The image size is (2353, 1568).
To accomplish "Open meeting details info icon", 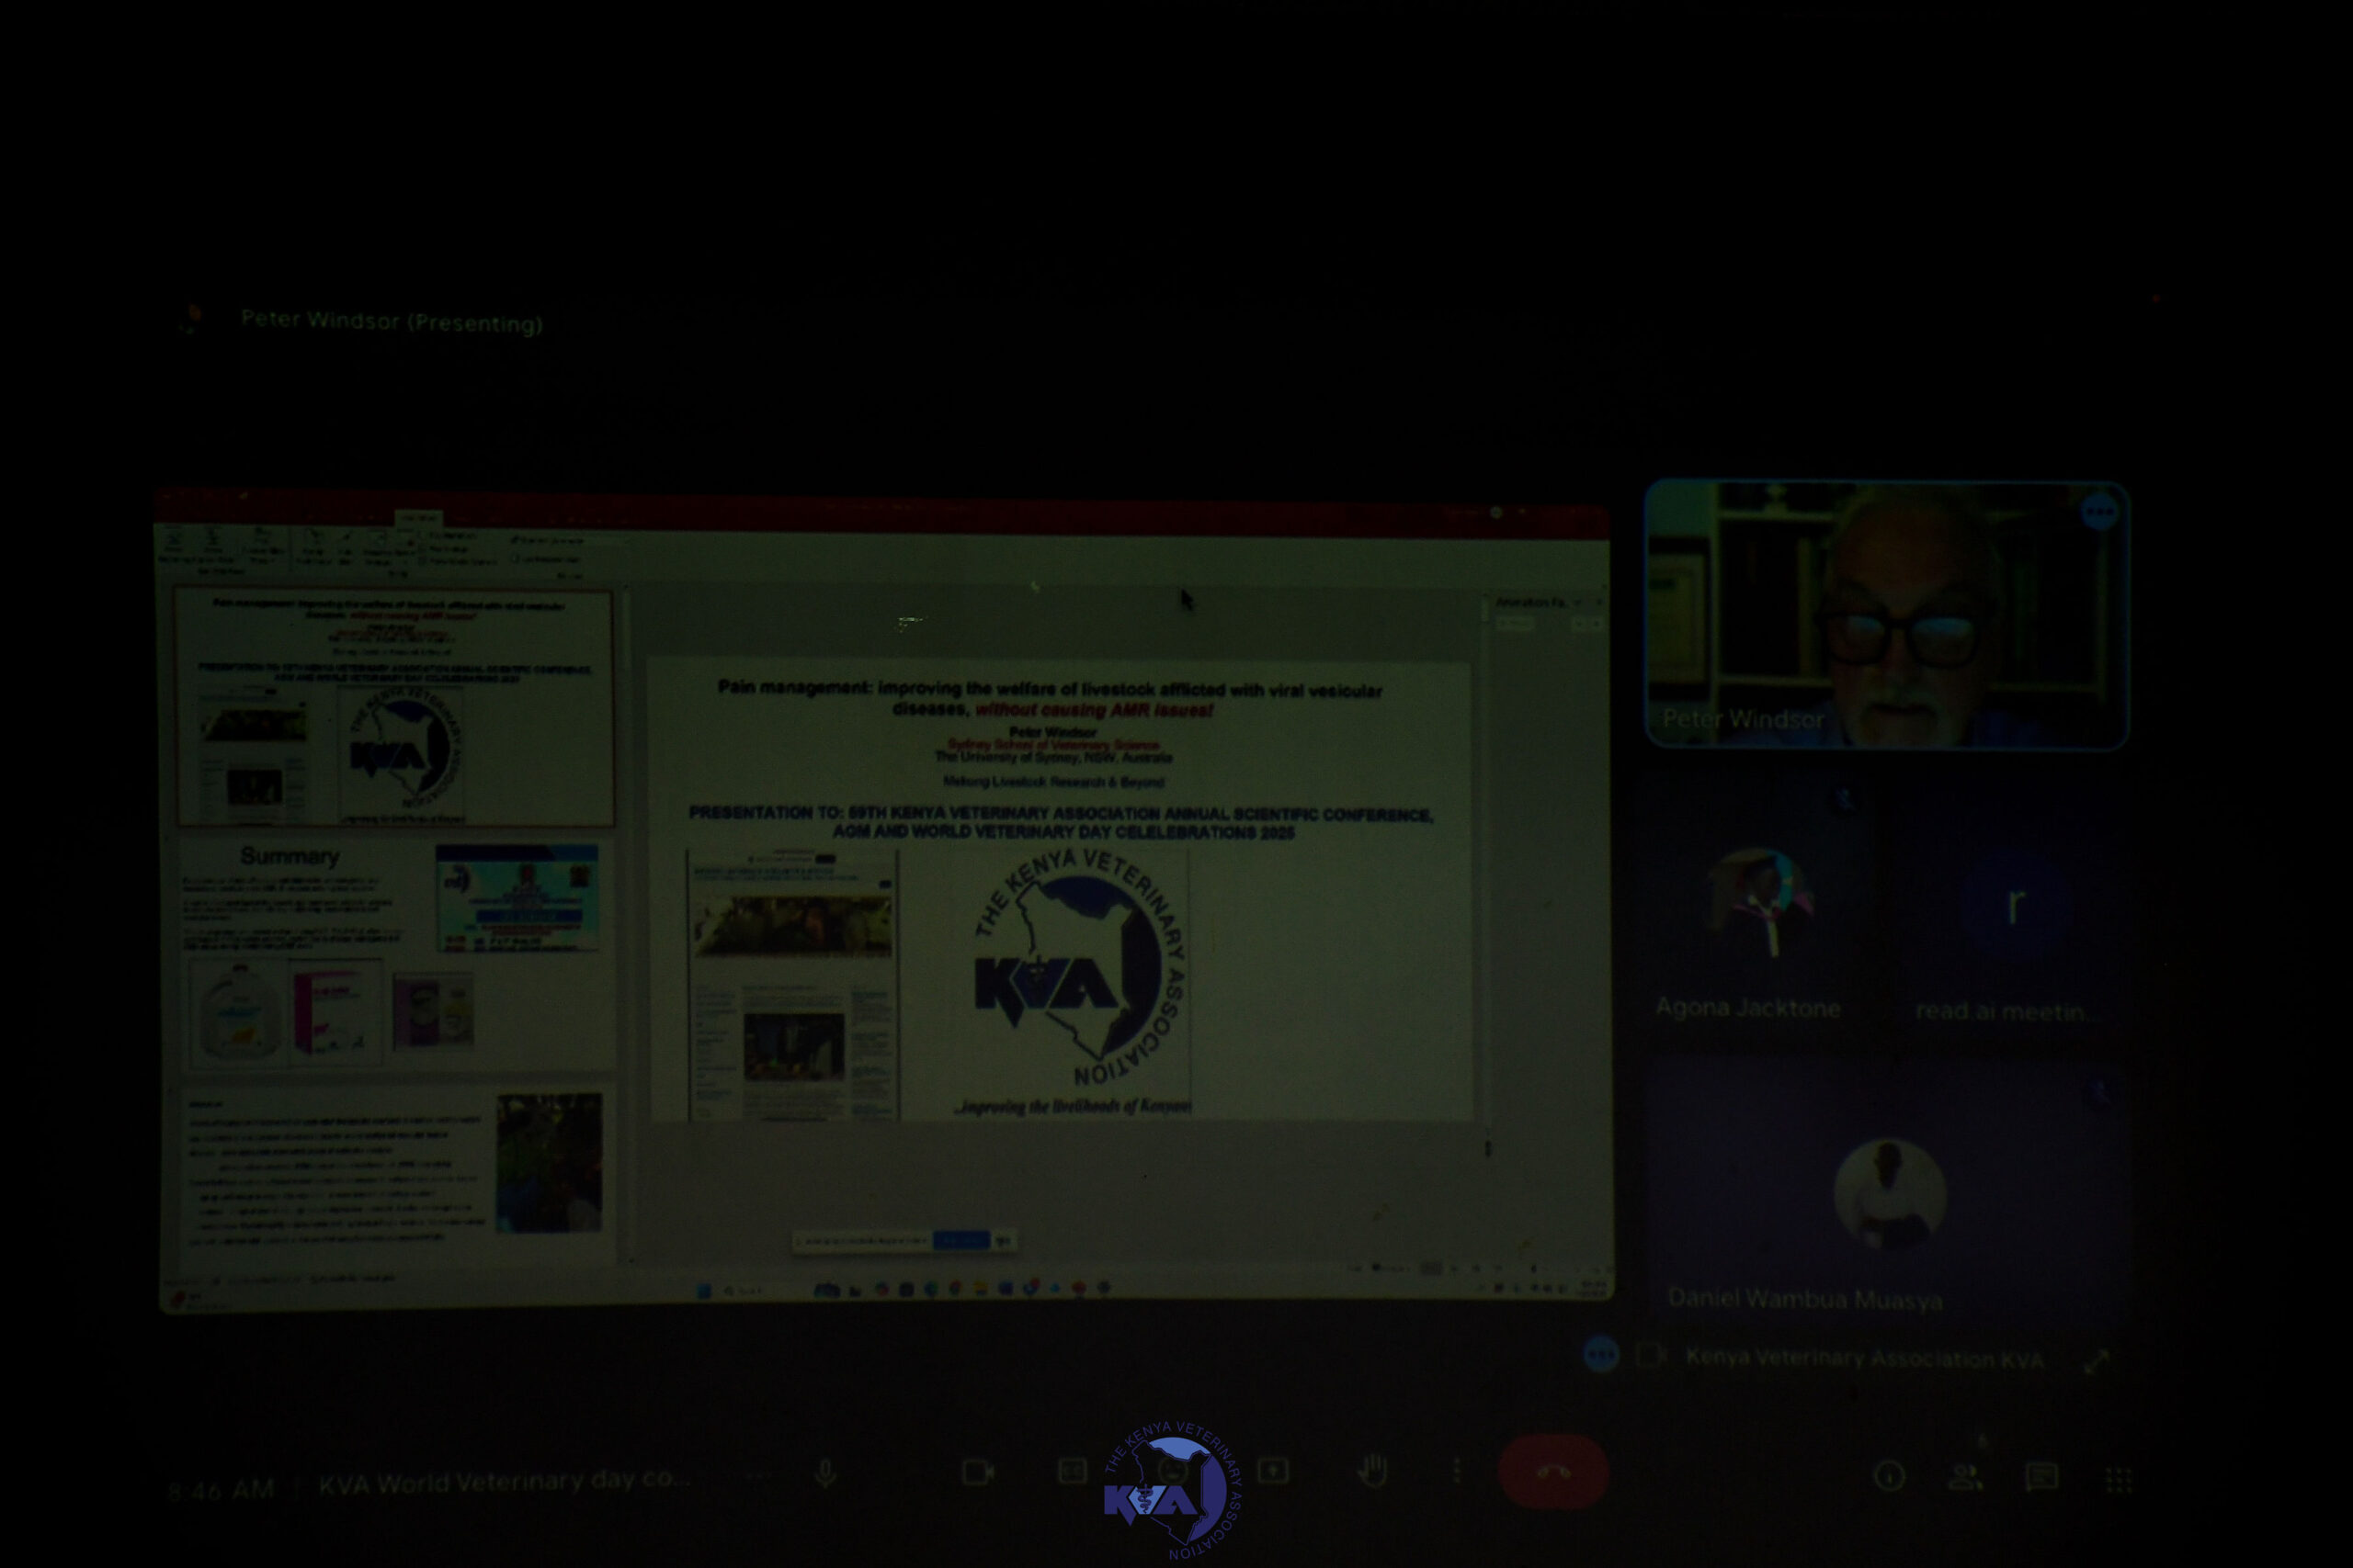I will 1889,1476.
